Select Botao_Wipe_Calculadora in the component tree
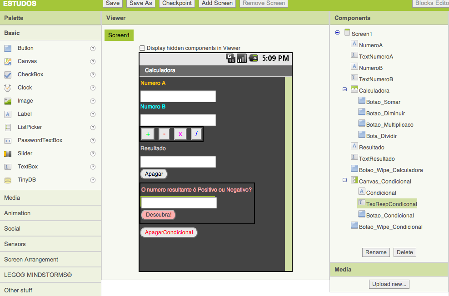Image resolution: width=449 pixels, height=296 pixels. pos(390,170)
